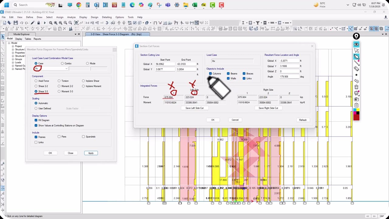Click the pen nib logo above annotation toolbar

point(356,36)
